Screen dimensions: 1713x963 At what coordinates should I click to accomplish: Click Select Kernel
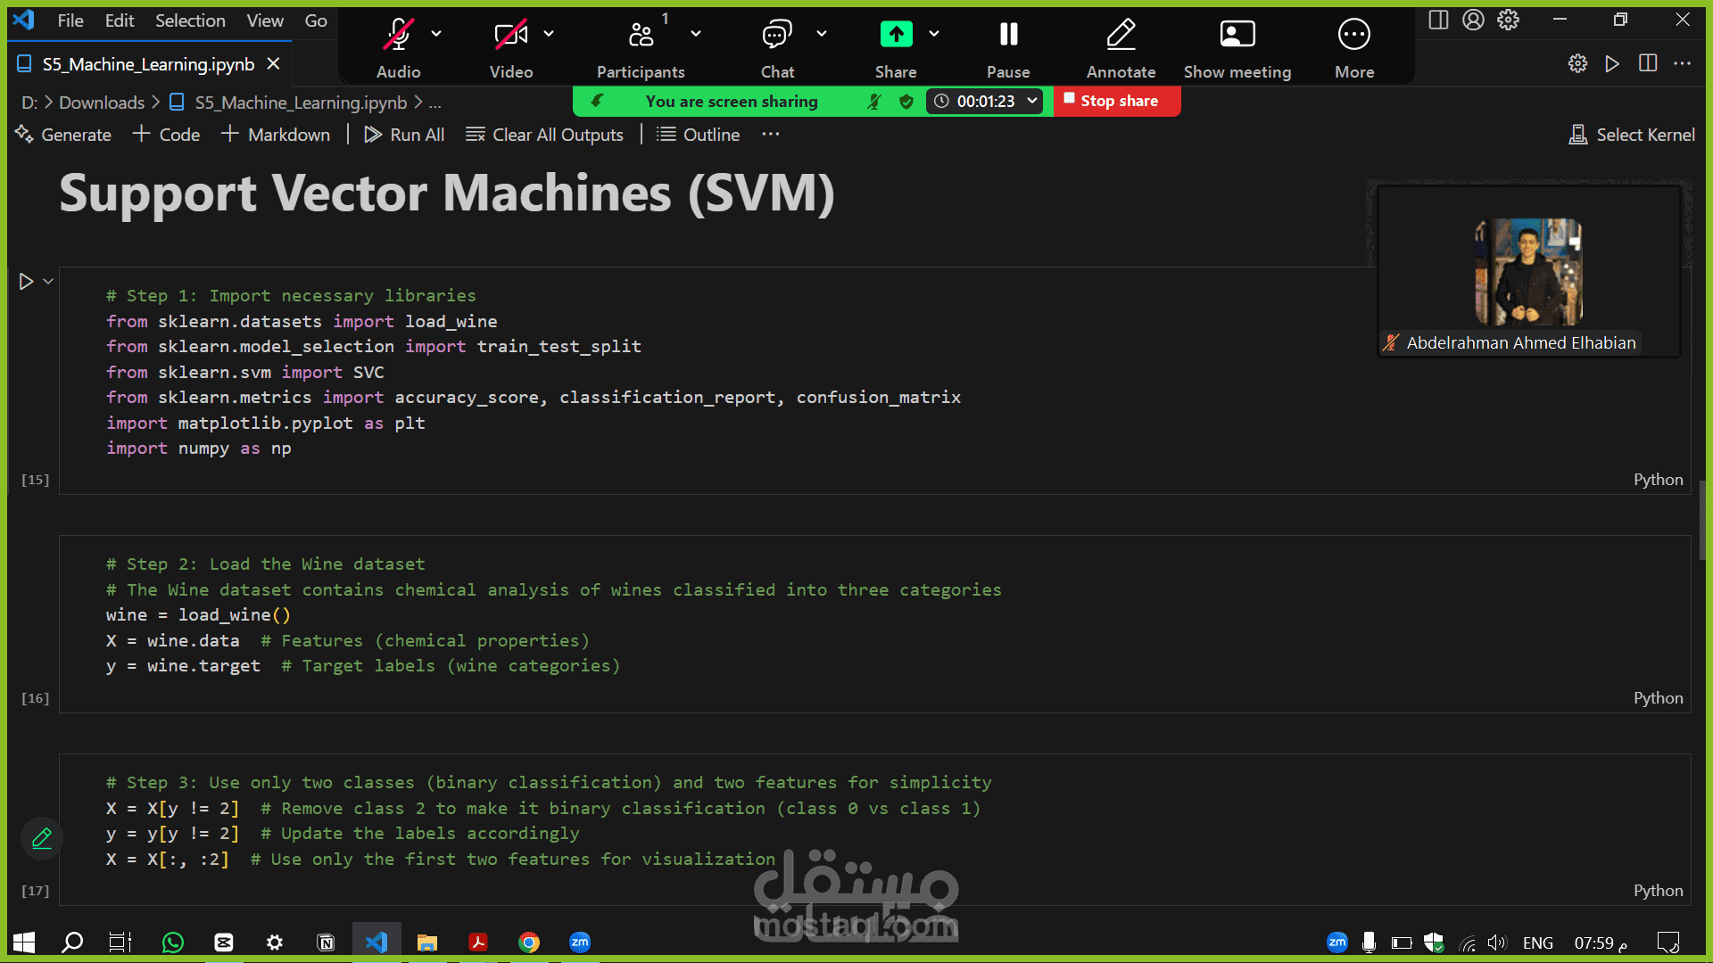(x=1632, y=135)
